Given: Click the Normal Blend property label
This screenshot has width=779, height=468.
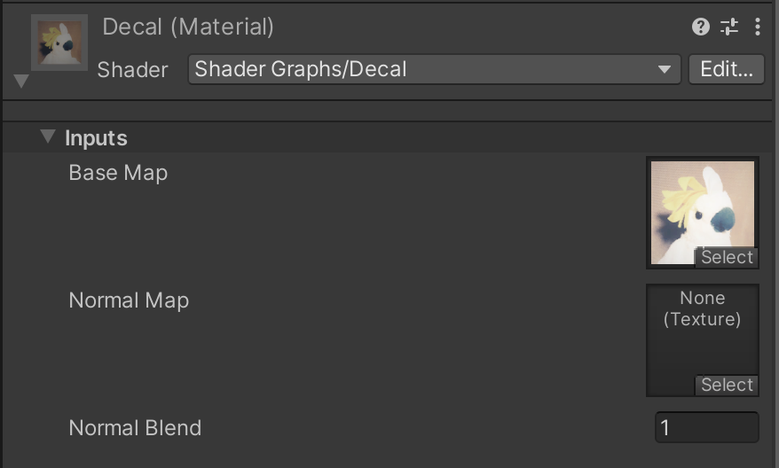Looking at the screenshot, I should 135,428.
